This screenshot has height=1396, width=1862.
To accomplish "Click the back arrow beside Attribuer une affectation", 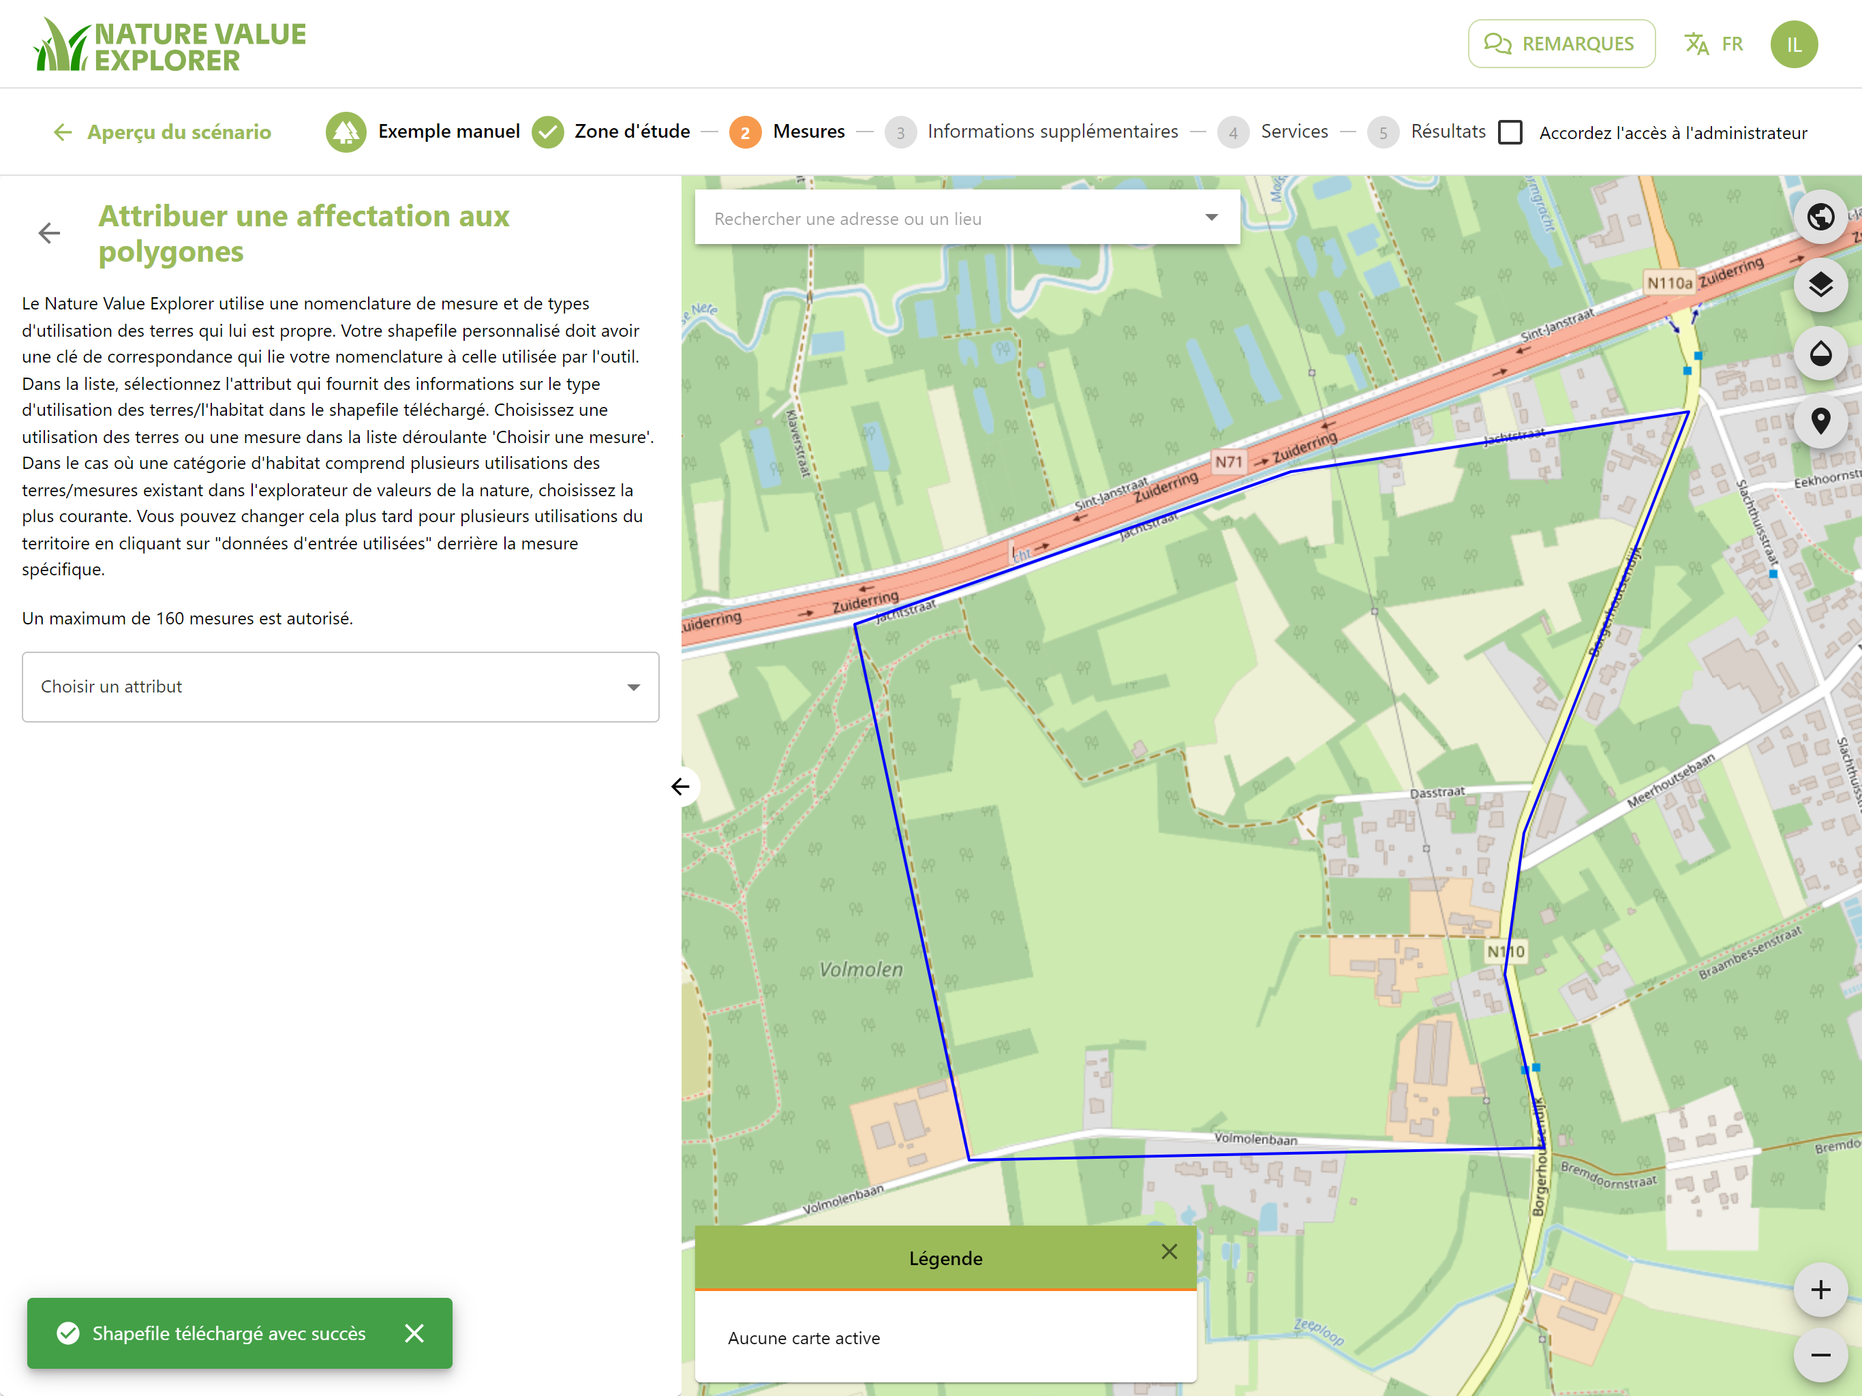I will coord(50,233).
